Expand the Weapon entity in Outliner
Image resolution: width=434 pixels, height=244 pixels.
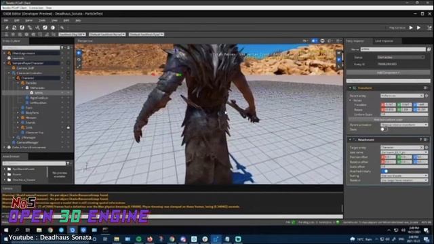click(x=18, y=117)
